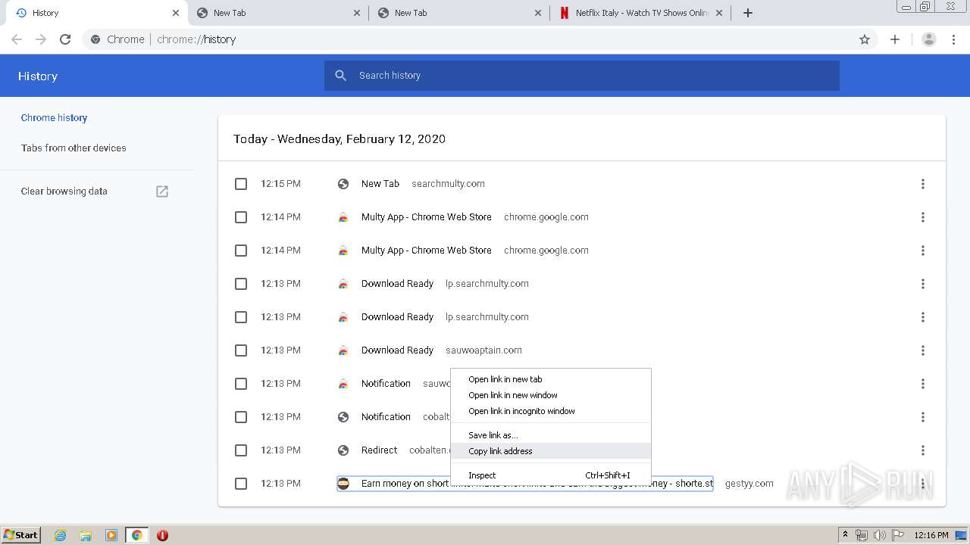Open actions menu for second Multy App entry
Screen dimensions: 970x545
click(922, 251)
